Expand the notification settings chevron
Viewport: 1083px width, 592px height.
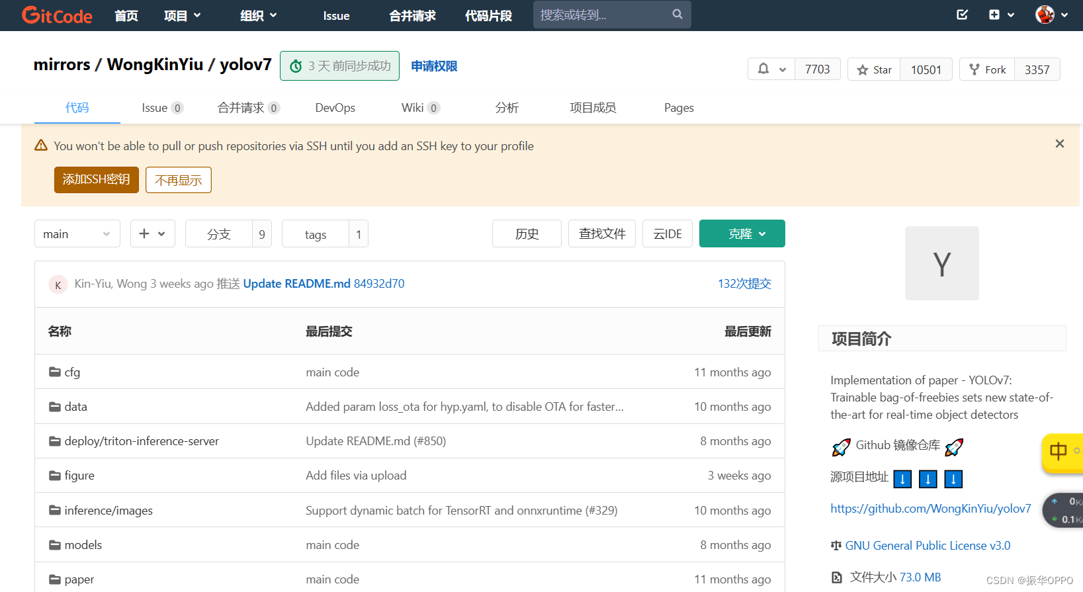[x=783, y=69]
